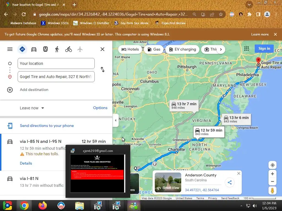Close the Google Maps tab
This screenshot has height=211, width=282.
64,5
